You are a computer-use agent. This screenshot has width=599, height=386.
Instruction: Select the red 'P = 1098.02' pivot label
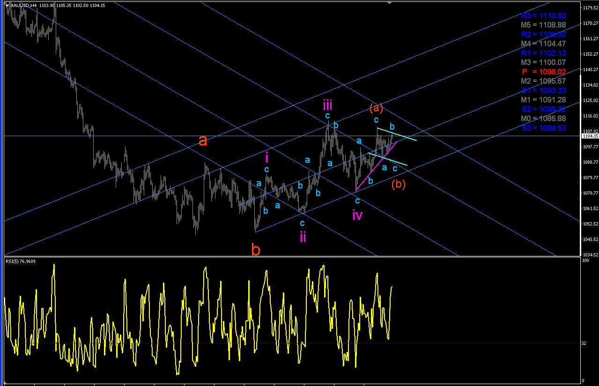click(x=544, y=72)
